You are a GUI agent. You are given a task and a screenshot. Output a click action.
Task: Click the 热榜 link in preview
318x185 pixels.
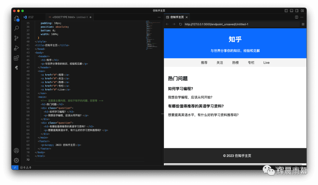(x=235, y=63)
